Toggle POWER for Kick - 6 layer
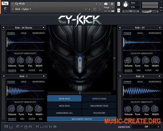163x131 pixels. (128, 82)
